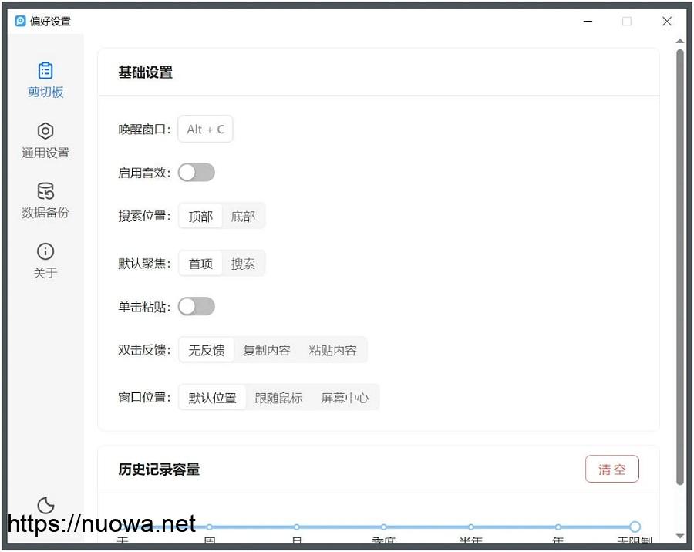Turn on the 单击粘贴 toggle
This screenshot has width=694, height=552.
click(x=196, y=307)
